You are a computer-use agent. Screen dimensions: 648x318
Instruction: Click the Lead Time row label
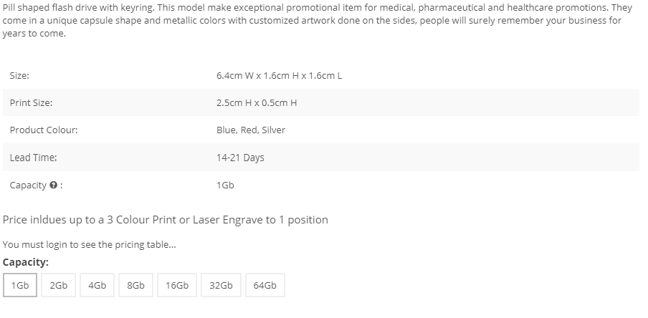(33, 158)
